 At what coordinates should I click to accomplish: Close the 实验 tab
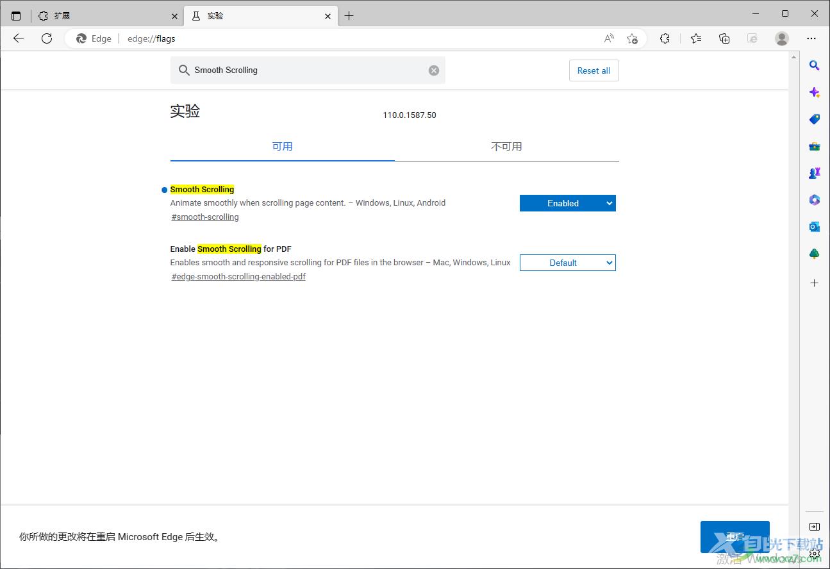click(328, 16)
